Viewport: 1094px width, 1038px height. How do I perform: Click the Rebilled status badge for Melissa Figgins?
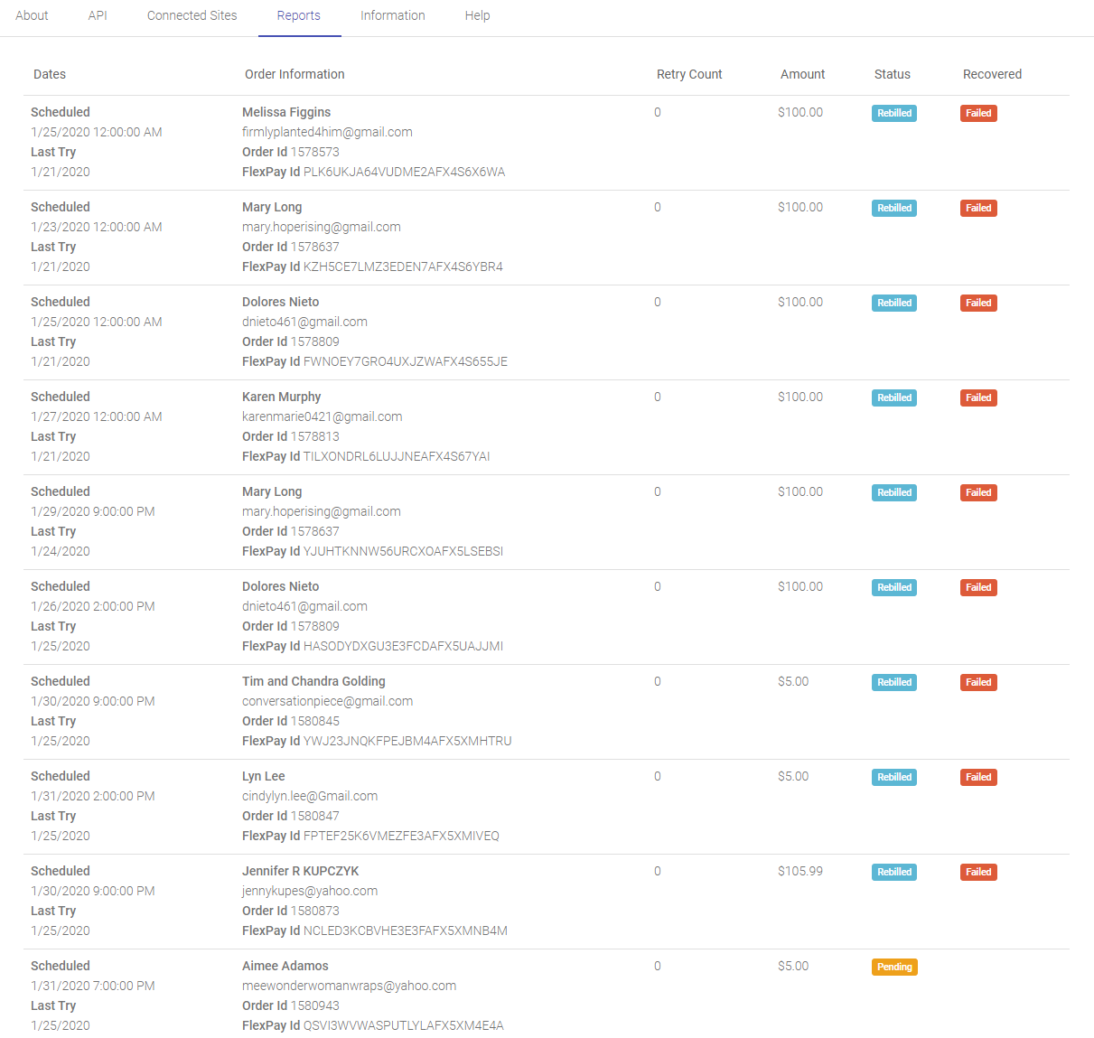[x=893, y=113]
